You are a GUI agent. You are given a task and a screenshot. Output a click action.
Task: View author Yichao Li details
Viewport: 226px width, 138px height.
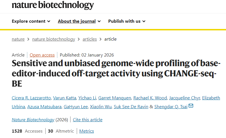coord(87,98)
